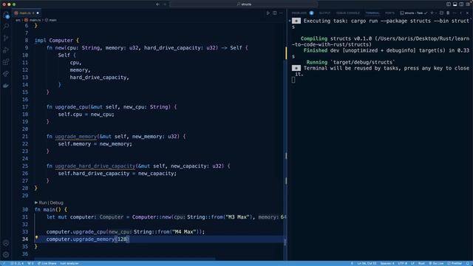Click the structs task terminal label

coord(413,13)
